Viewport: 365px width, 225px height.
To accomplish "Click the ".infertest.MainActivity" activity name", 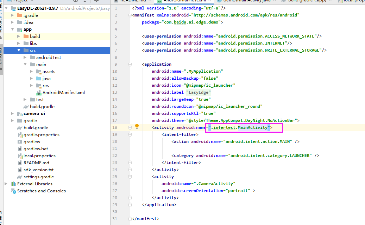I will 239,127.
